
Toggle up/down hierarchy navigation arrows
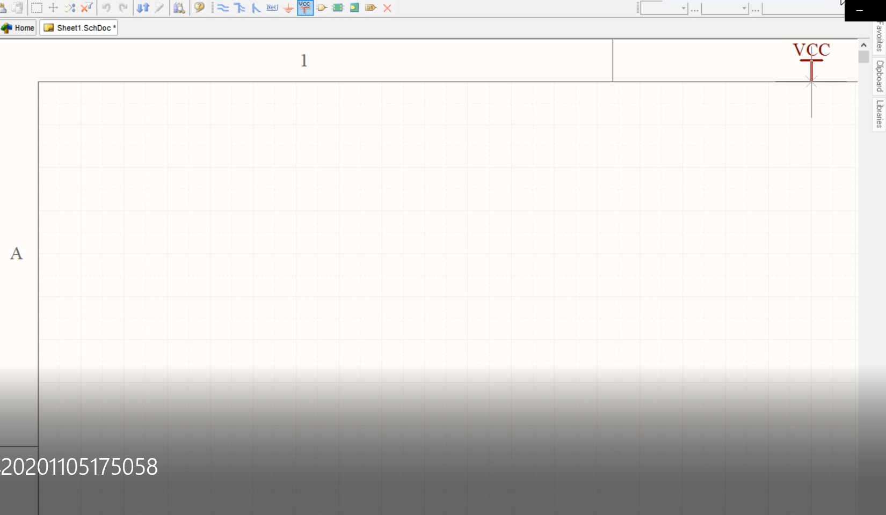click(x=143, y=8)
